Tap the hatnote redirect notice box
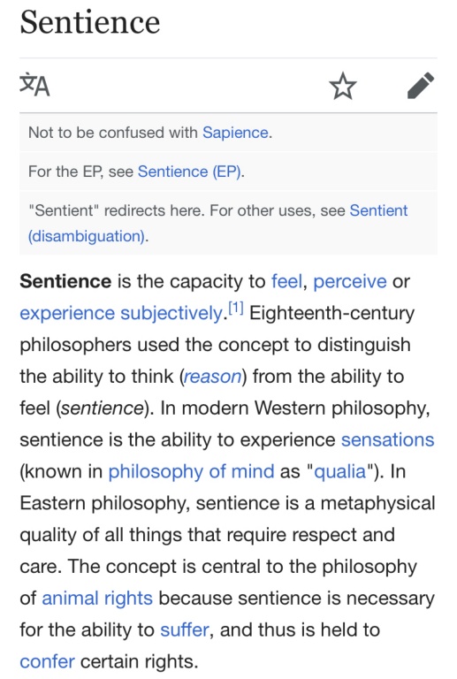 tap(228, 224)
